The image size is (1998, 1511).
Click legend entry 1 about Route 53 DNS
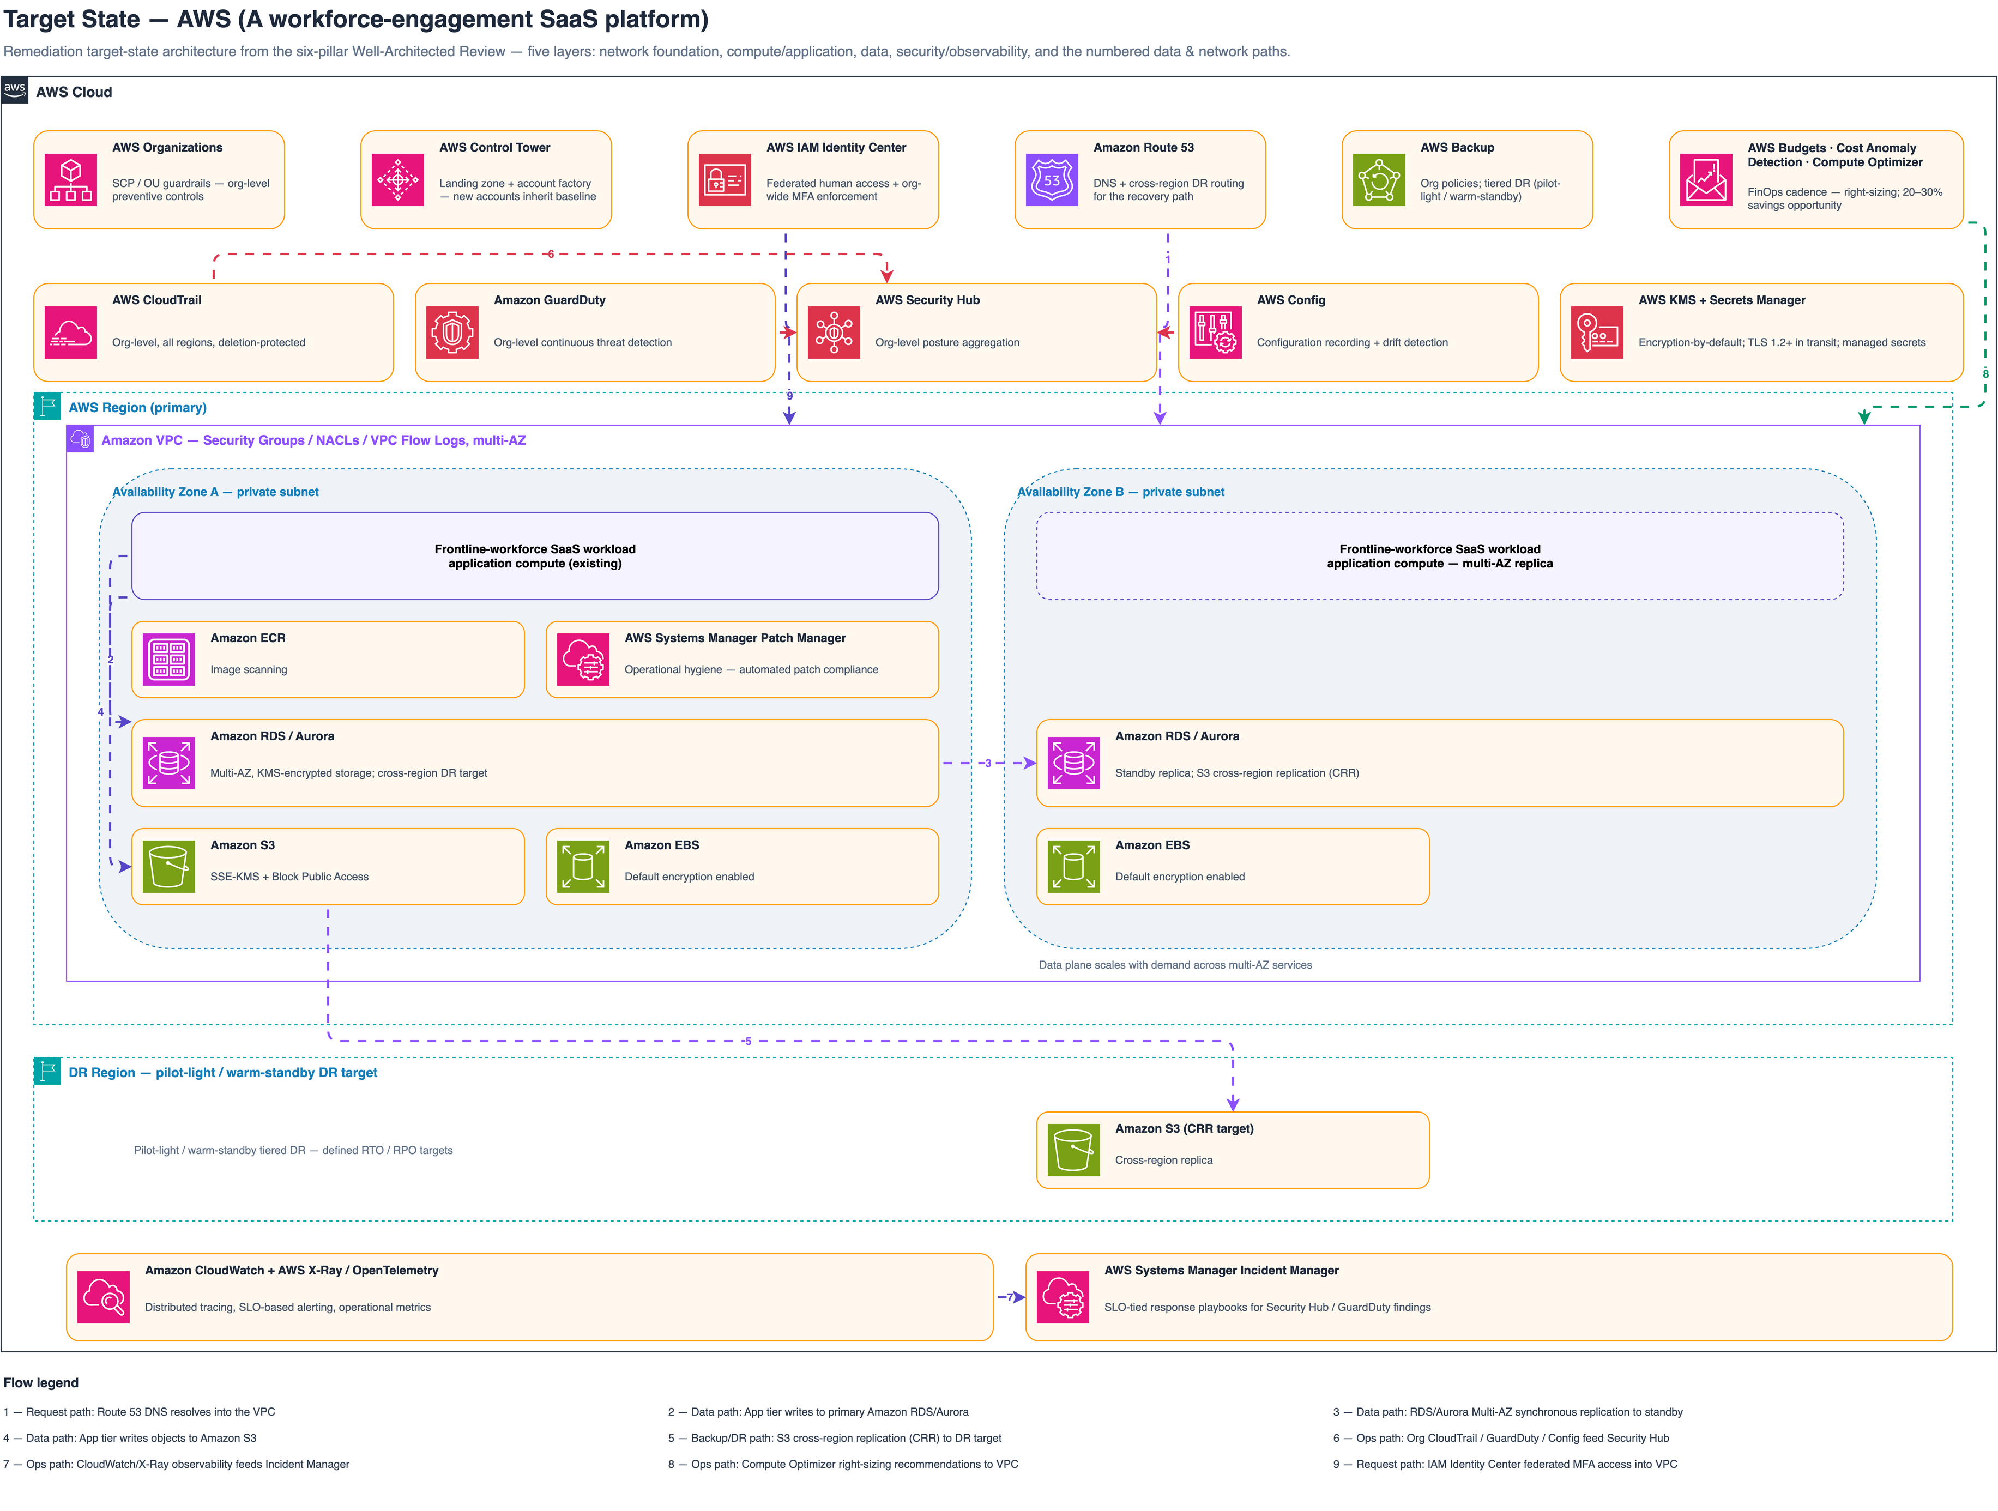click(139, 1412)
